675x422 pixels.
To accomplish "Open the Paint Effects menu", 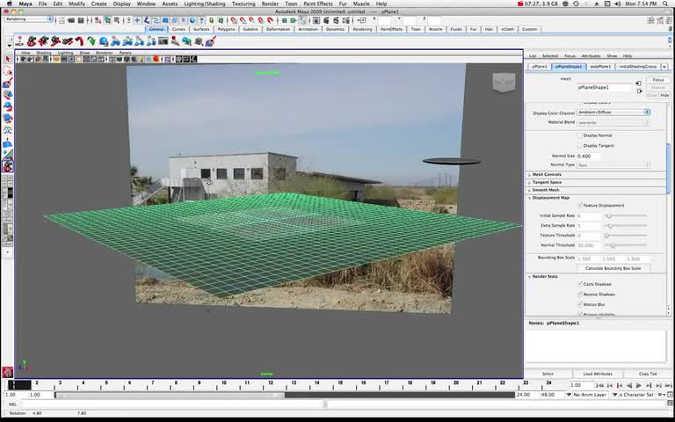I will click(x=318, y=4).
